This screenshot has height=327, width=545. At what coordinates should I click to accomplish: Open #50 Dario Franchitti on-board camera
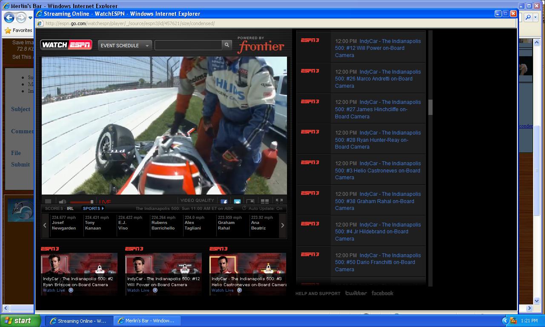coord(378,262)
